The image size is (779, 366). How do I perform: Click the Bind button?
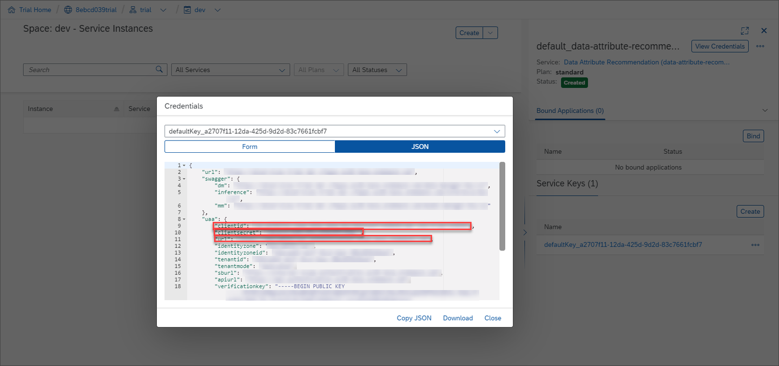pyautogui.click(x=754, y=136)
